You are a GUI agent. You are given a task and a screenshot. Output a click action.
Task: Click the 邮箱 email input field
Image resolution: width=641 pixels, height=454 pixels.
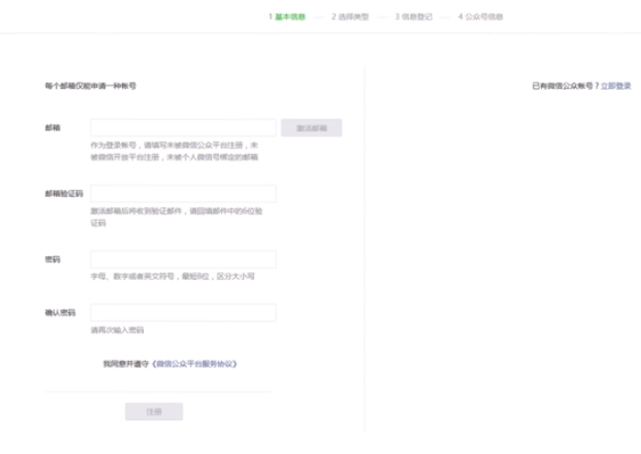[182, 128]
